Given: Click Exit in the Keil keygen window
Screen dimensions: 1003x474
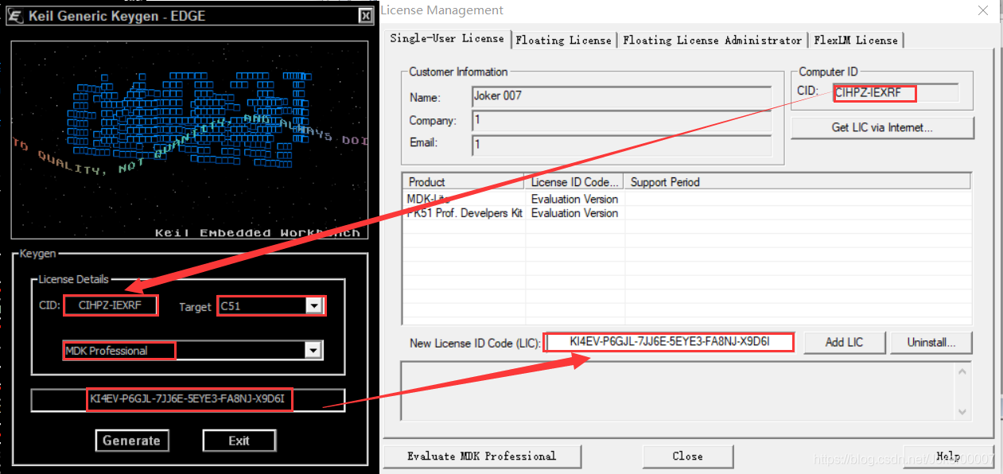Looking at the screenshot, I should (x=239, y=441).
